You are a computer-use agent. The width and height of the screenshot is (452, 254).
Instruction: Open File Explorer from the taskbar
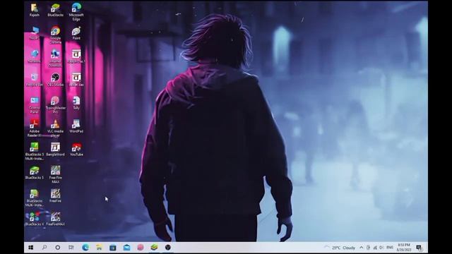click(99, 248)
